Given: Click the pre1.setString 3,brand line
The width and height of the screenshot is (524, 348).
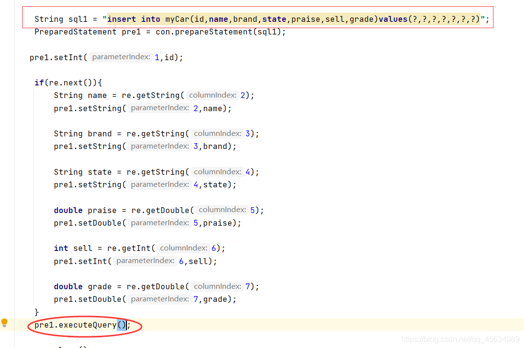Looking at the screenshot, I should click(145, 146).
